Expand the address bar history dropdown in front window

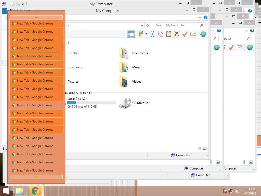pyautogui.click(x=142, y=25)
